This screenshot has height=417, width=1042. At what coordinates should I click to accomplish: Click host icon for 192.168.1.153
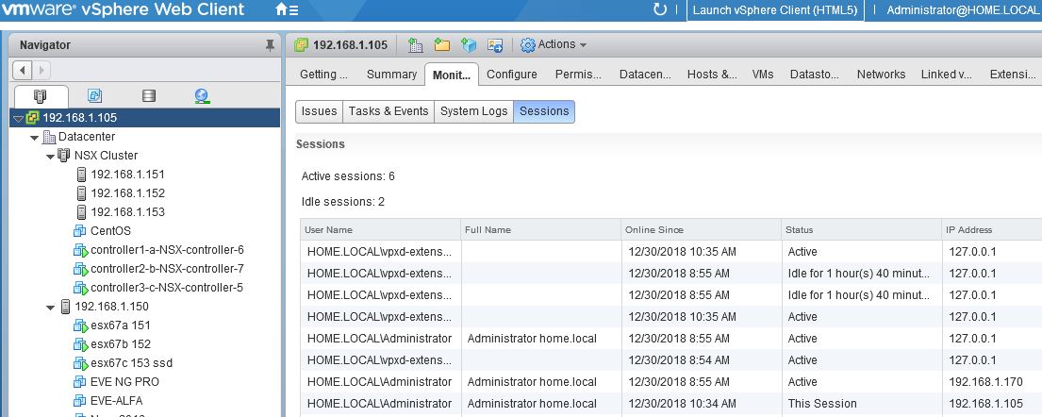82,212
